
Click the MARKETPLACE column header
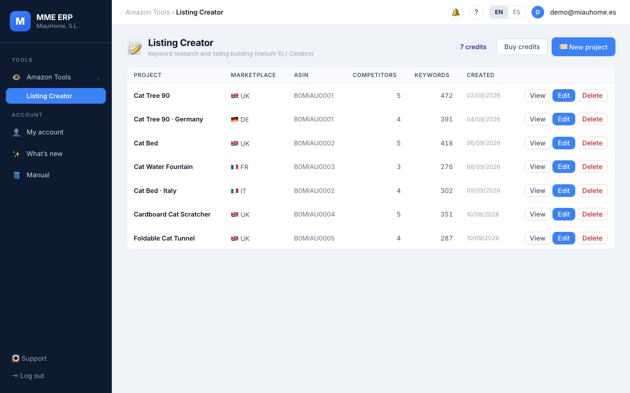253,75
